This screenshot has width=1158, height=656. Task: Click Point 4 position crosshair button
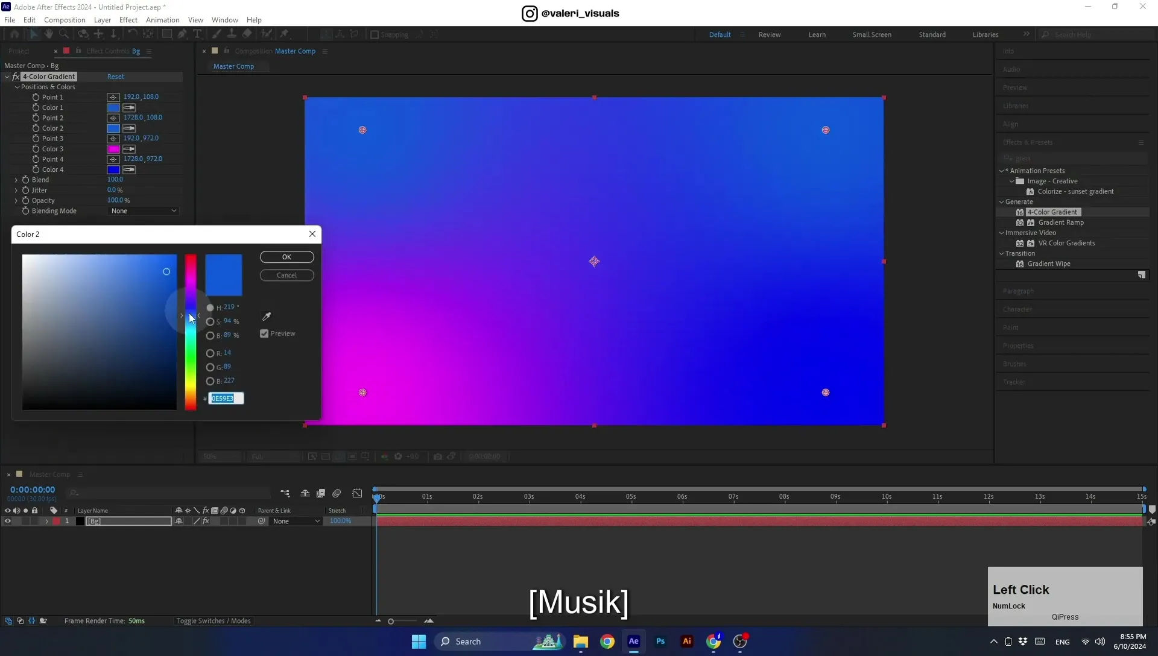113,159
